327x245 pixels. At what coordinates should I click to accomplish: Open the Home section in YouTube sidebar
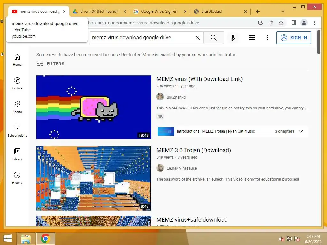17,60
